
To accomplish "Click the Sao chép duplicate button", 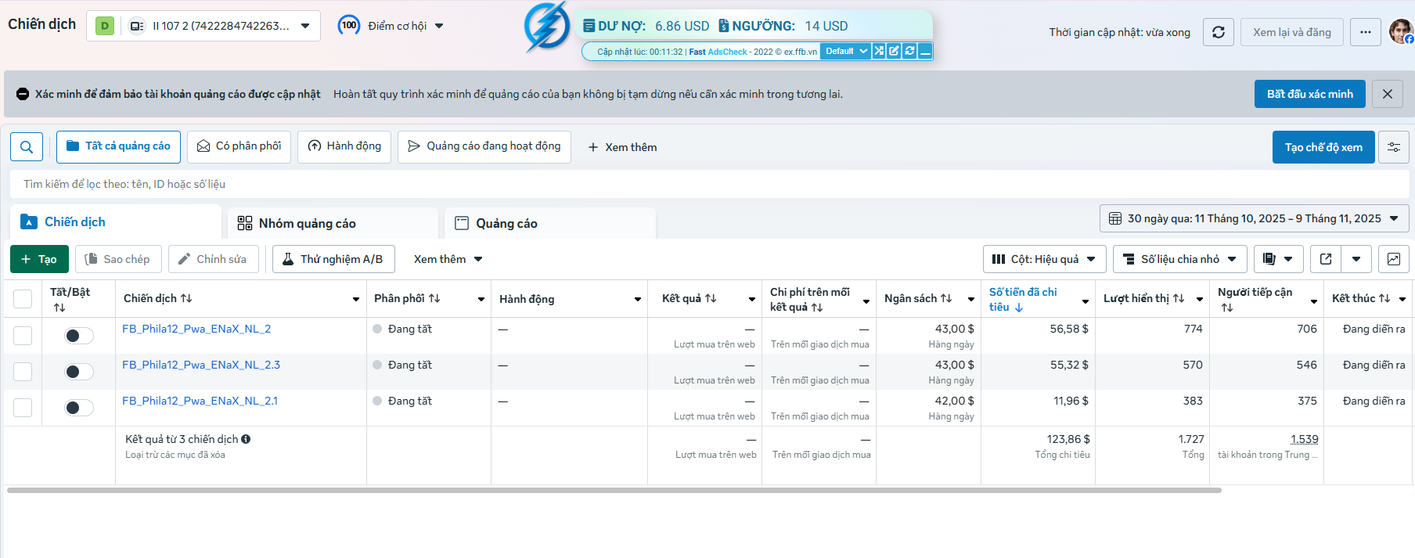I will click(x=118, y=259).
